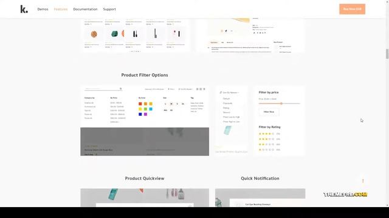Viewport: 389px width, 218px height.
Task: Open sort dropdown in filter toolbar
Action: pos(185,89)
